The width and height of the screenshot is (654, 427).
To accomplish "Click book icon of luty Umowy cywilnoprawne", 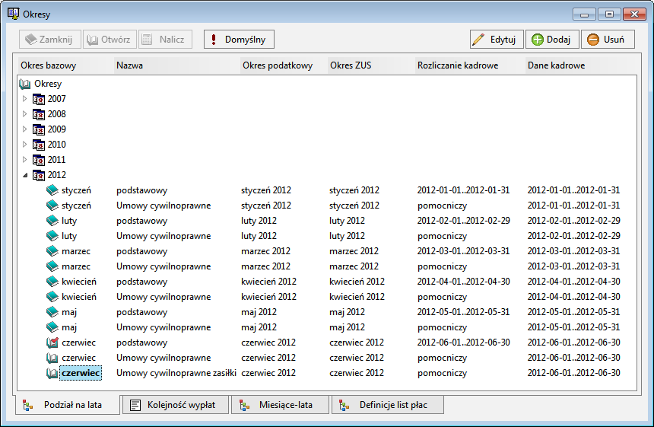I will pos(52,236).
